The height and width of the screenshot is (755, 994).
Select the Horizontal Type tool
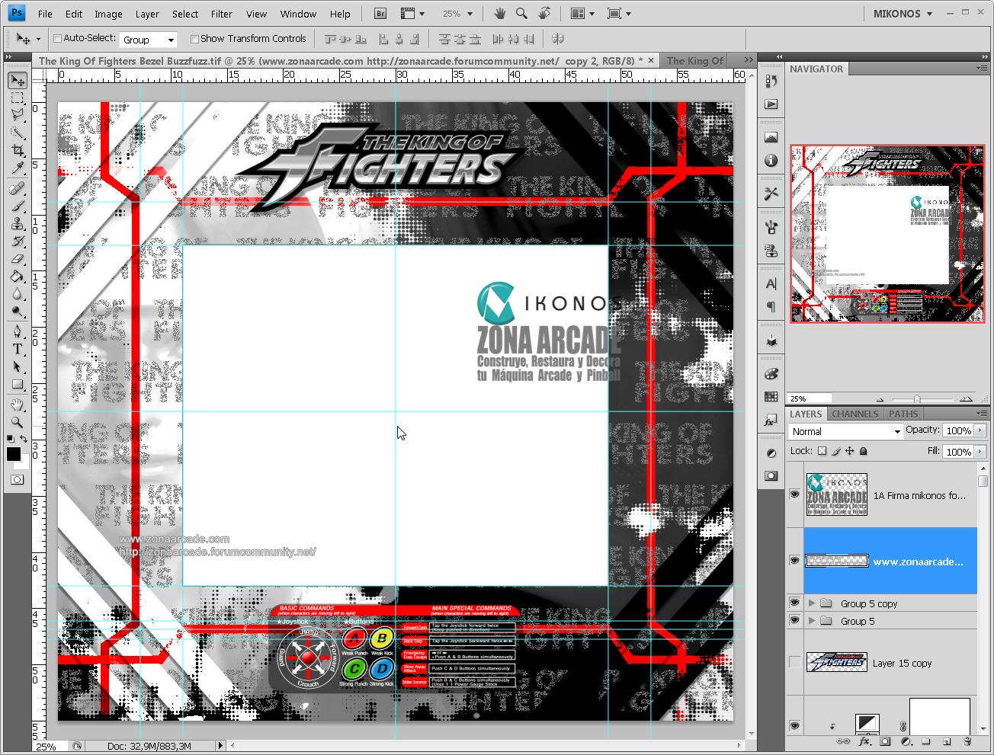[x=18, y=349]
